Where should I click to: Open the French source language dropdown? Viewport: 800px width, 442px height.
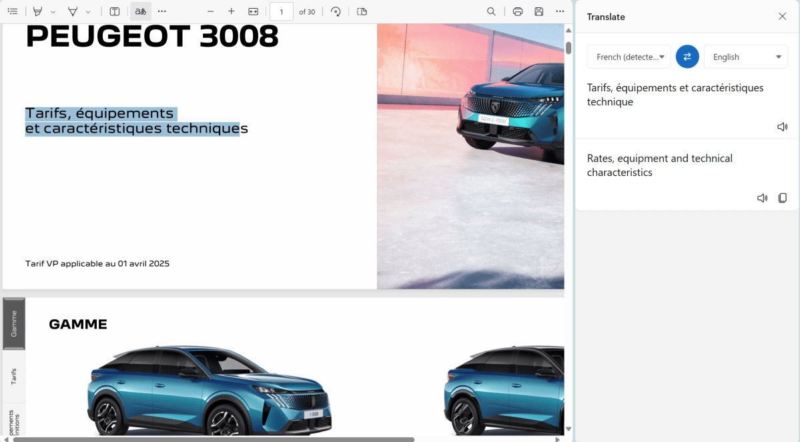(629, 57)
